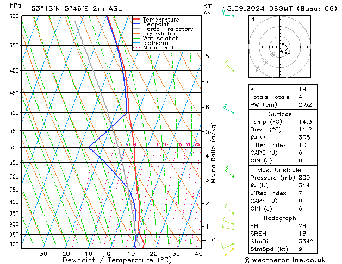Click the wind barb at 500 hPa
The height and width of the screenshot is (264, 342).
(x=228, y=108)
